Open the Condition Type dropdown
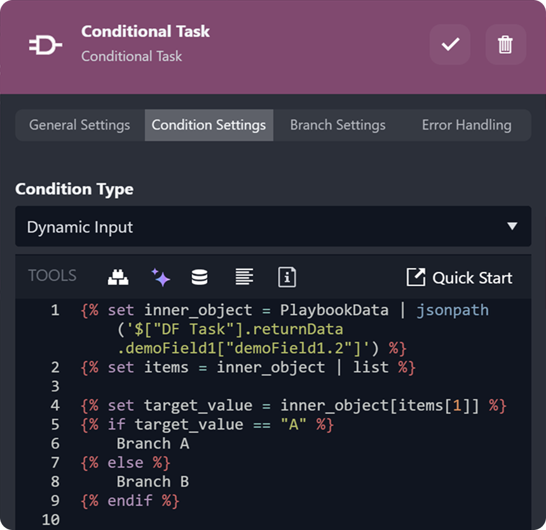 coord(273,227)
